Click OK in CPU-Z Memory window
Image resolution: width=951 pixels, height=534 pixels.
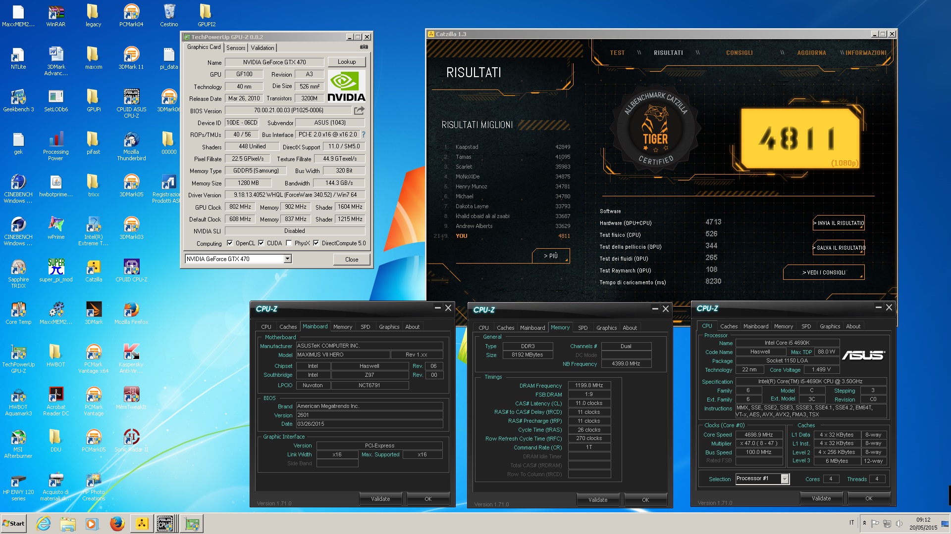[645, 500]
